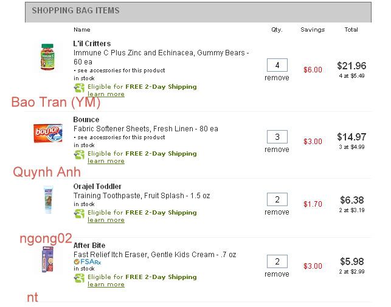Remove L'il Critters from the shopping bag
The image size is (391, 307).
[277, 78]
